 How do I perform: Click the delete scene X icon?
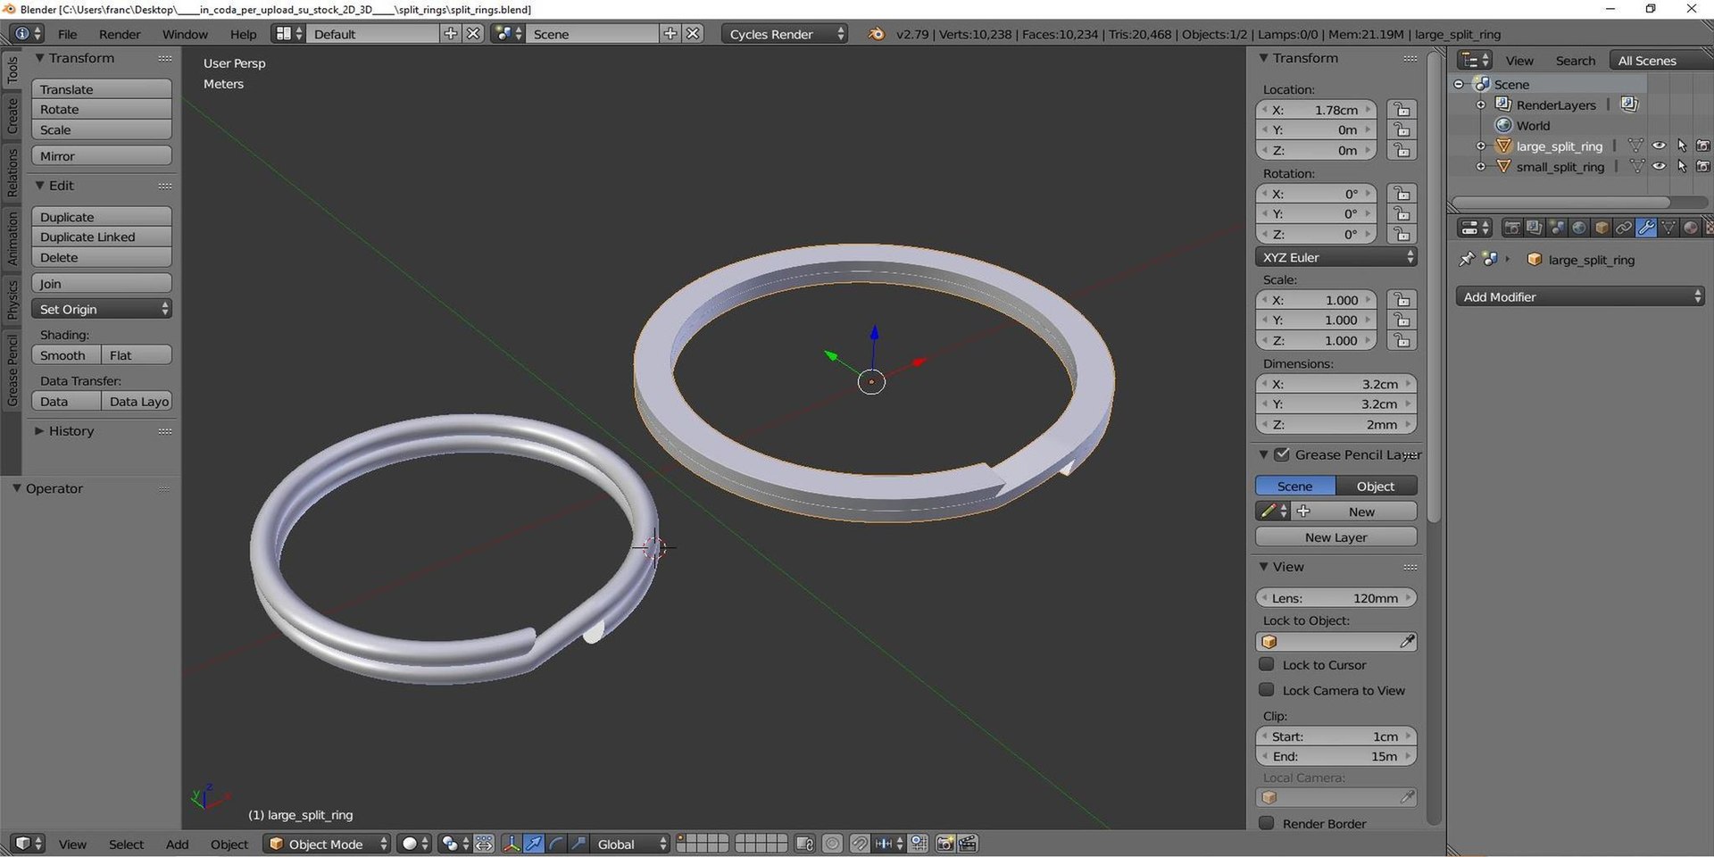pos(693,33)
